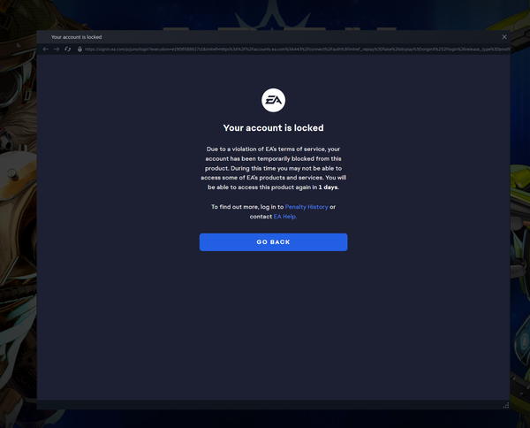Click the 'To find out more, log in to' text
This screenshot has height=428, width=530.
click(x=247, y=207)
